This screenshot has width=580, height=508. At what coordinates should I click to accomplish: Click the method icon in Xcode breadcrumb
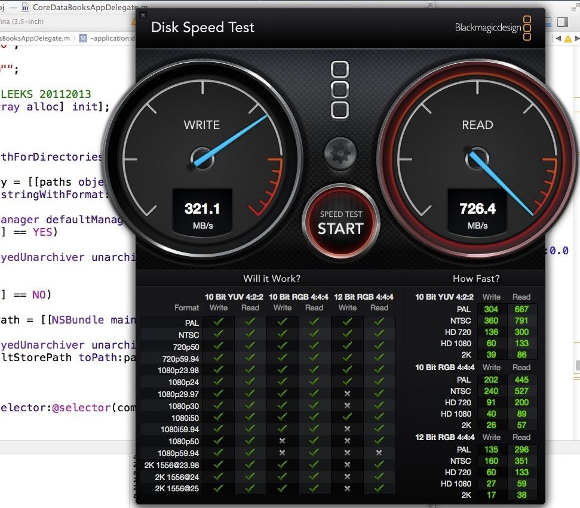[83, 38]
